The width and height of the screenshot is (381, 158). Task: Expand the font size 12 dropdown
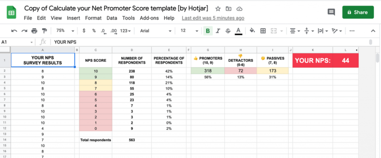coord(190,31)
